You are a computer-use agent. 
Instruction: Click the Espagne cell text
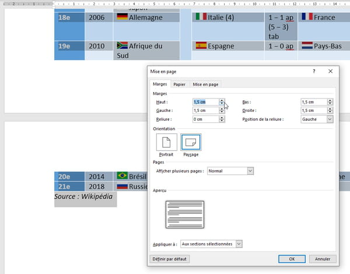tap(220, 46)
